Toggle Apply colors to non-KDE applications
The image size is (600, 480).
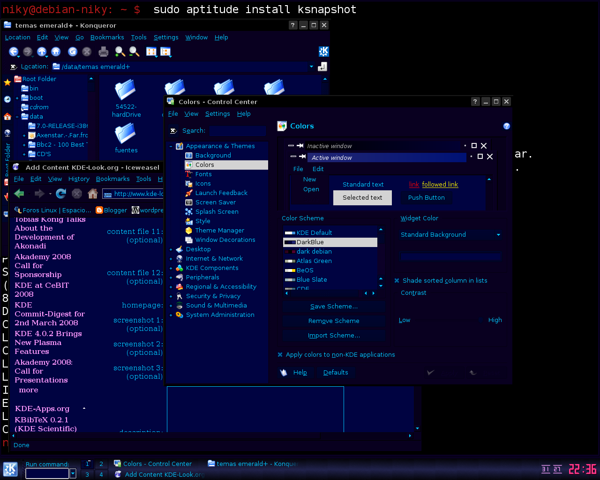(x=336, y=354)
